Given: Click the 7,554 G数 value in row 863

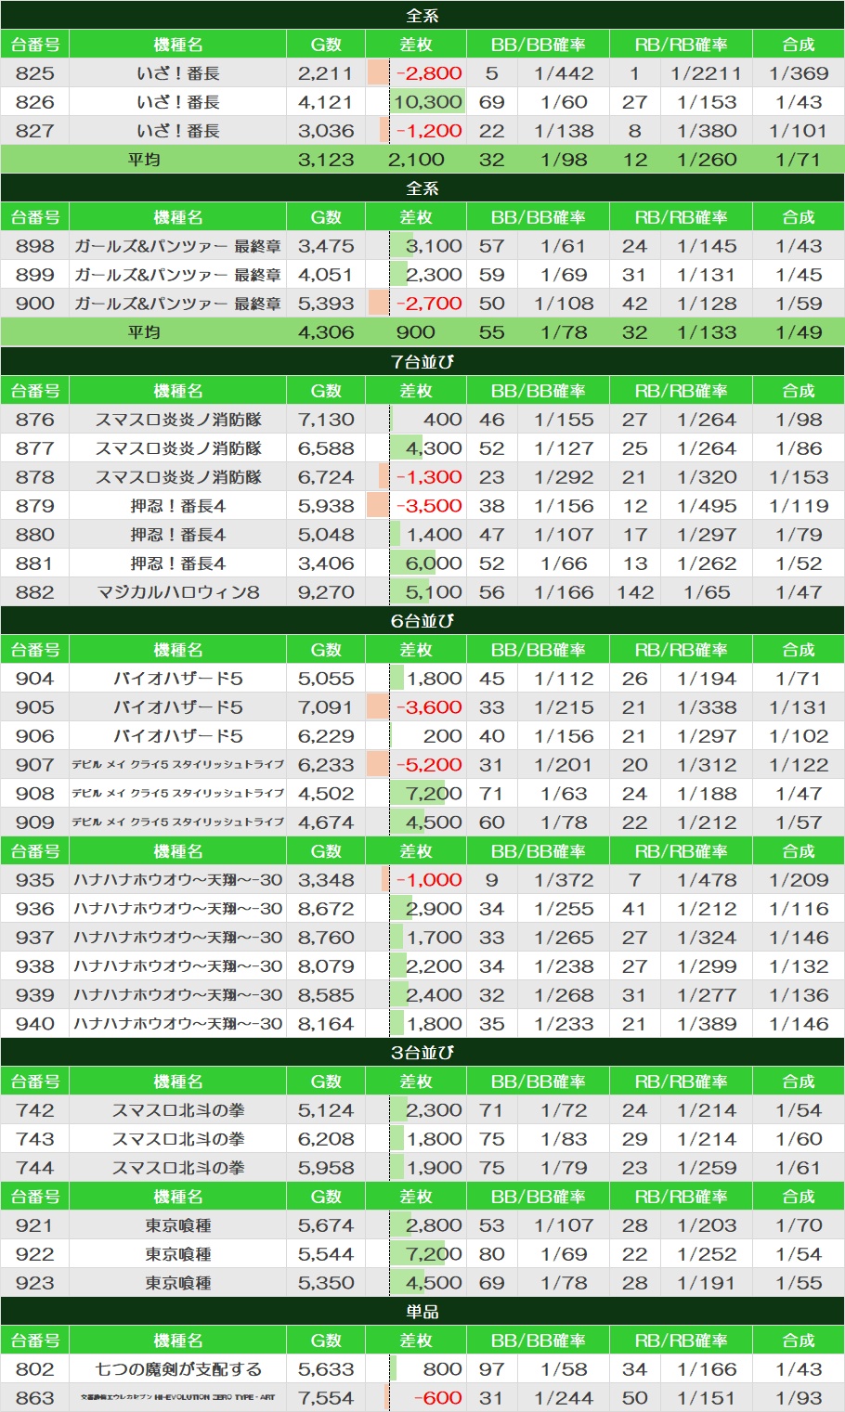Looking at the screenshot, I should tap(326, 1398).
